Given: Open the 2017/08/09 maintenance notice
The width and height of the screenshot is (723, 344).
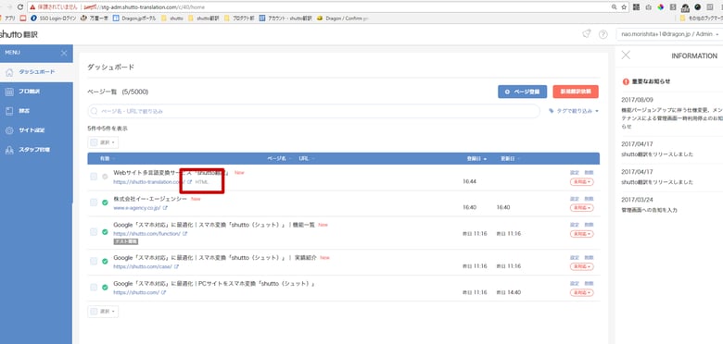Looking at the screenshot, I should pyautogui.click(x=672, y=113).
